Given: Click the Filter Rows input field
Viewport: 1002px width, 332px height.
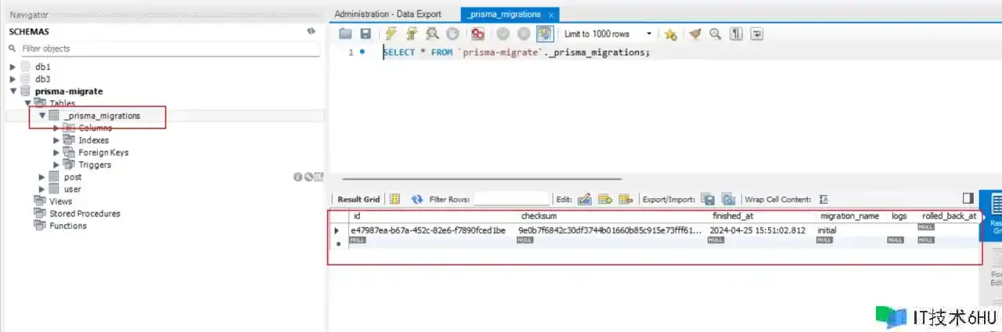Looking at the screenshot, I should click(512, 200).
